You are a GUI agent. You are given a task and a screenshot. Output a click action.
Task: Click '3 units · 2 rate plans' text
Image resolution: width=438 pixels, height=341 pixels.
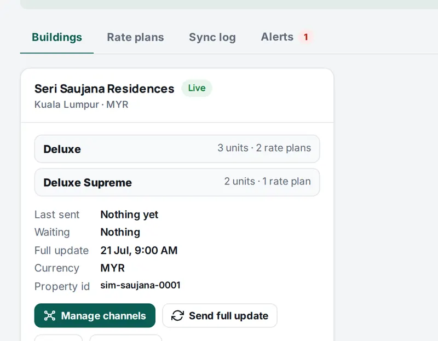pos(264,148)
